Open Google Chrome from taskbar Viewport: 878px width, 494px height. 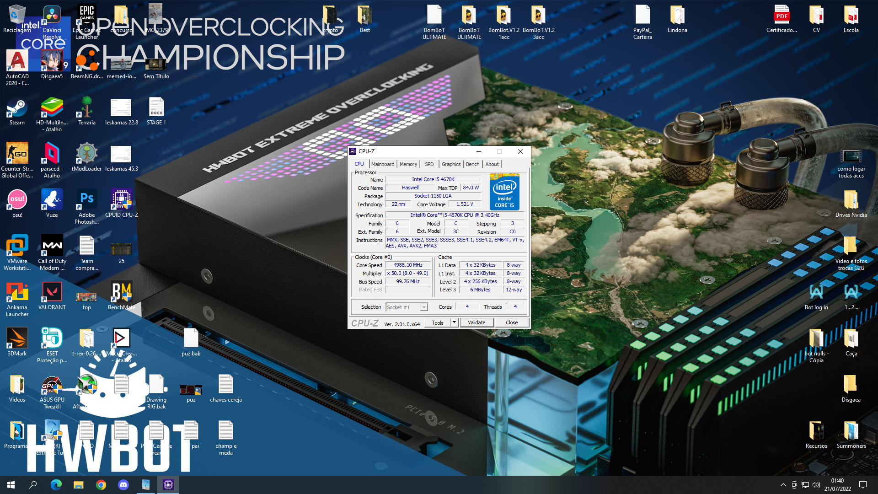tap(101, 485)
